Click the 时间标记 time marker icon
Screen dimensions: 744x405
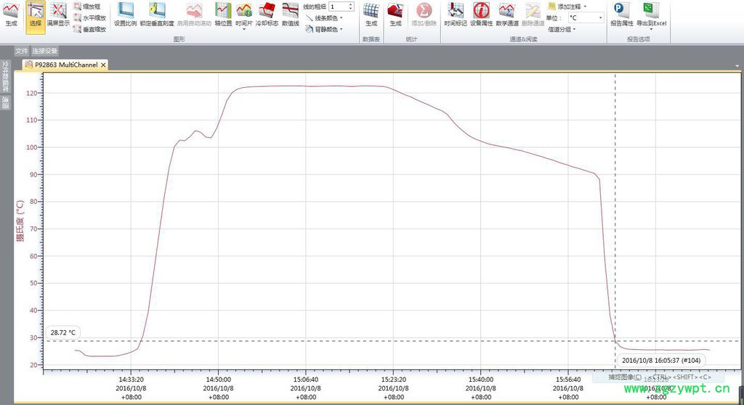click(456, 15)
